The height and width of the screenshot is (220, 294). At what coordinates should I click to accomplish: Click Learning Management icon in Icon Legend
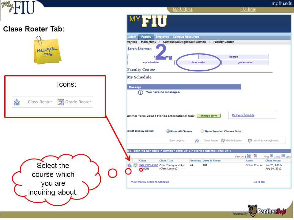[x=250, y=141]
